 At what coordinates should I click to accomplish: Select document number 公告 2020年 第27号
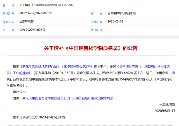click(x=32, y=30)
